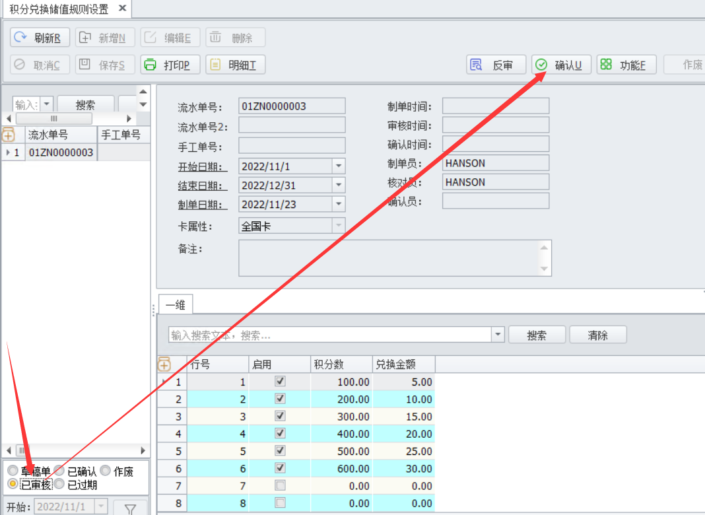Click the 搜索 button beside the grid search box

click(x=537, y=335)
